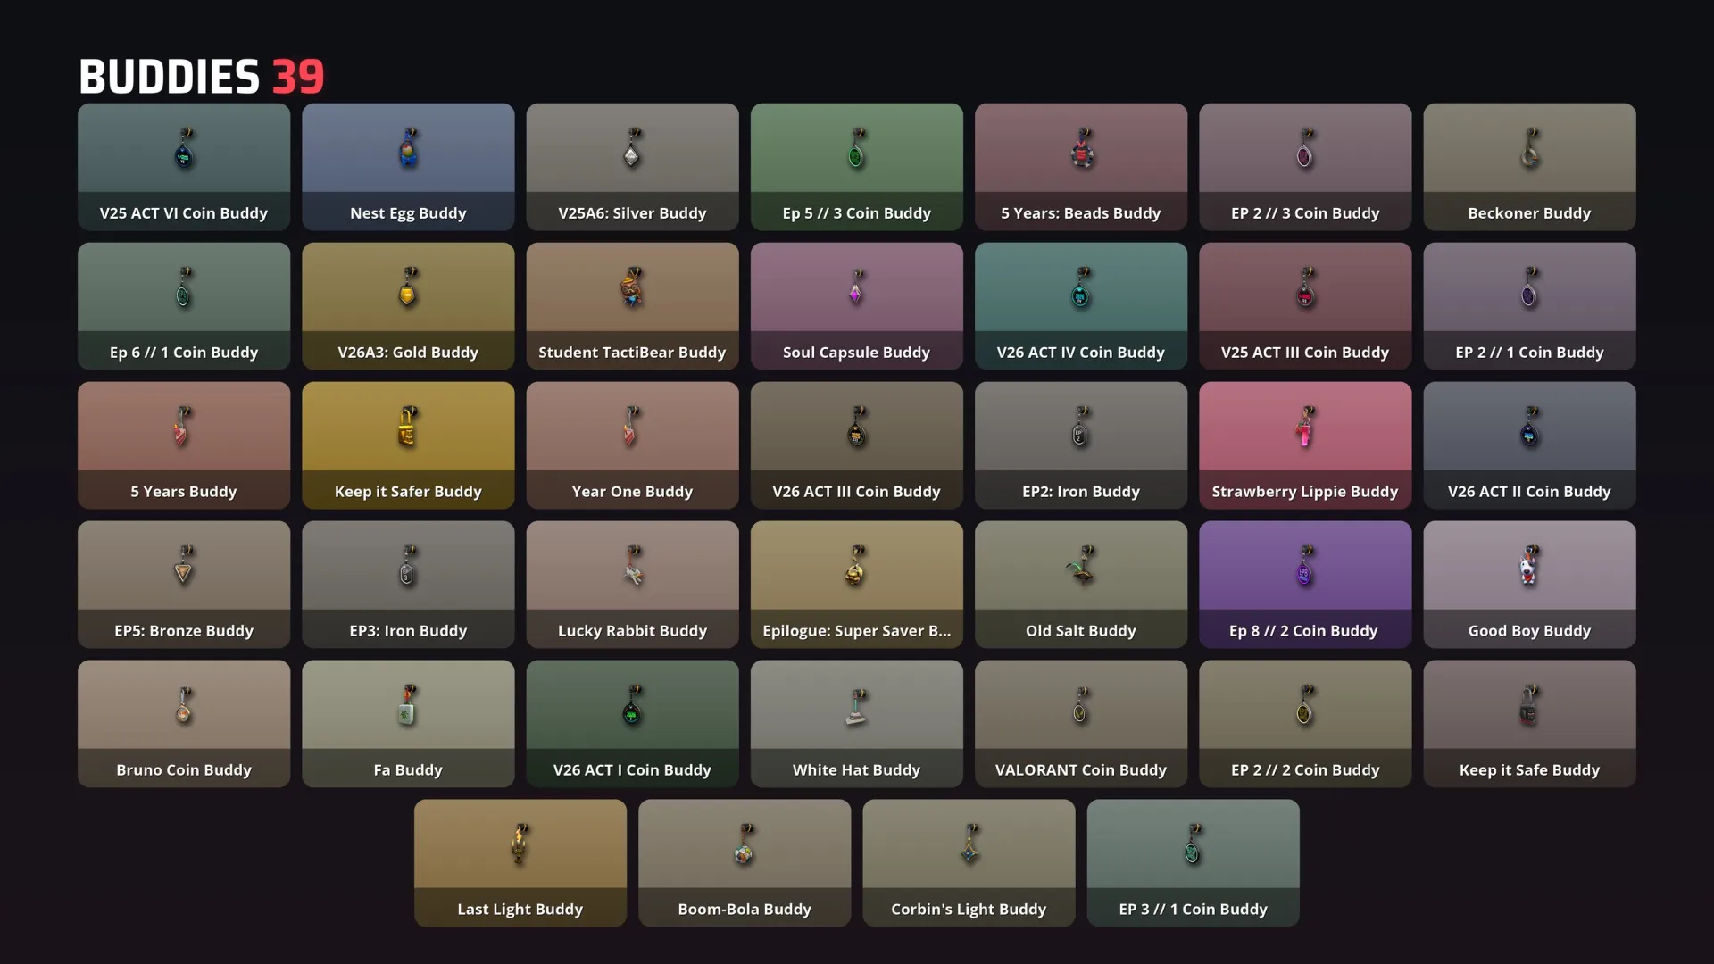Click the Year One Buddy charm icon
This screenshot has width=1714, height=964.
[632, 427]
